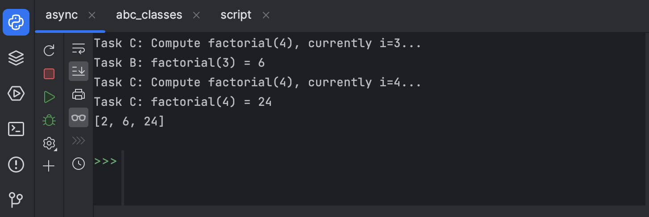
Task: Open the Problems tool window icon
Action: (x=16, y=165)
